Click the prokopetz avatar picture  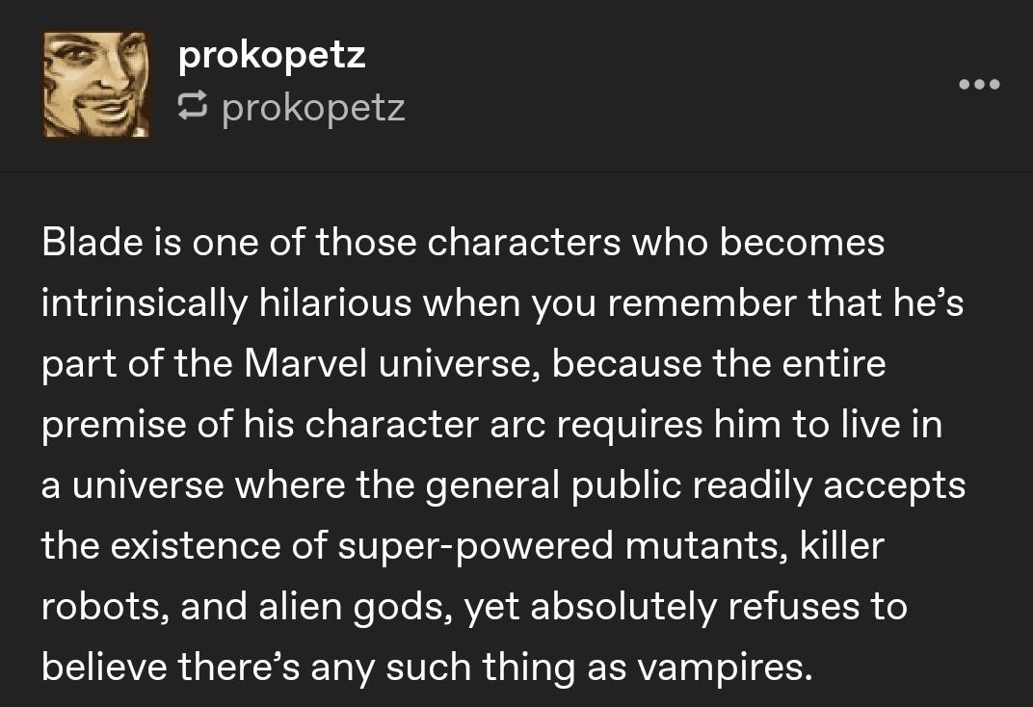click(95, 84)
